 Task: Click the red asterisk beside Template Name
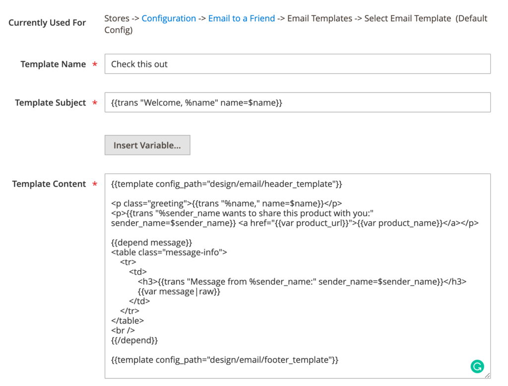[94, 64]
